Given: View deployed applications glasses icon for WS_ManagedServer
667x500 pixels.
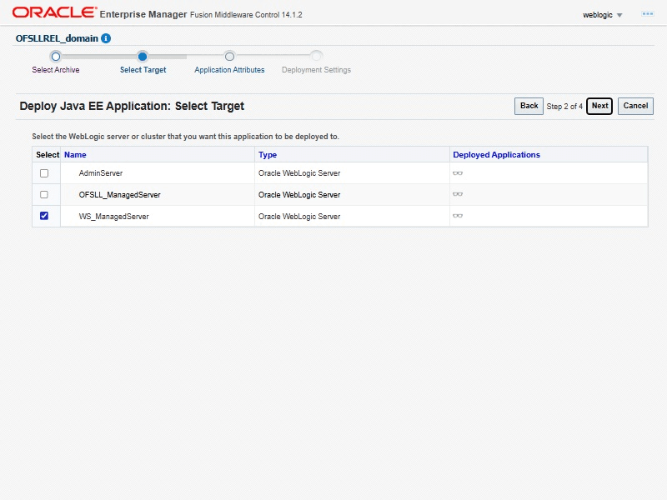Looking at the screenshot, I should point(458,217).
